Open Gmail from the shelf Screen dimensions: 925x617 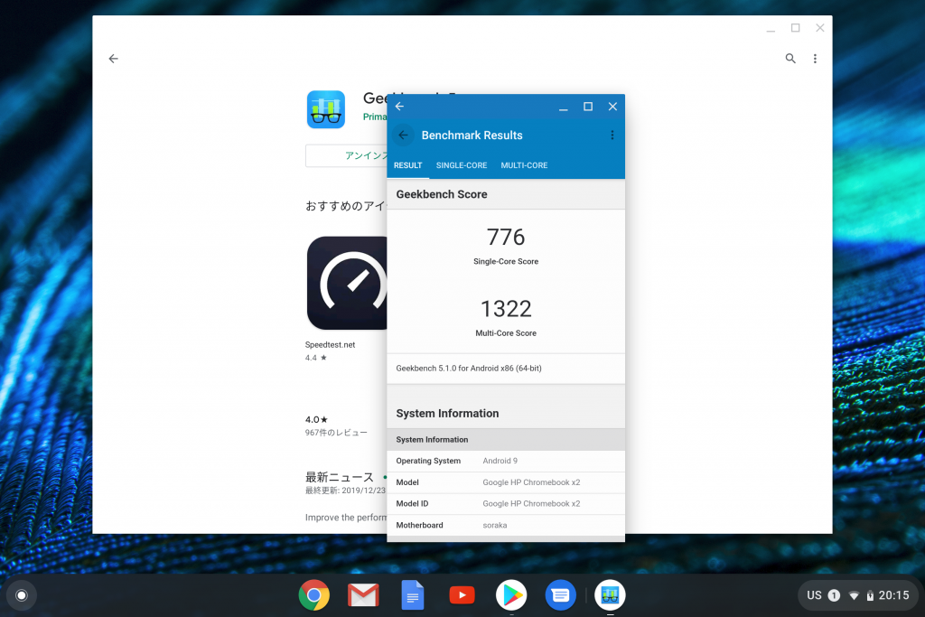point(363,595)
